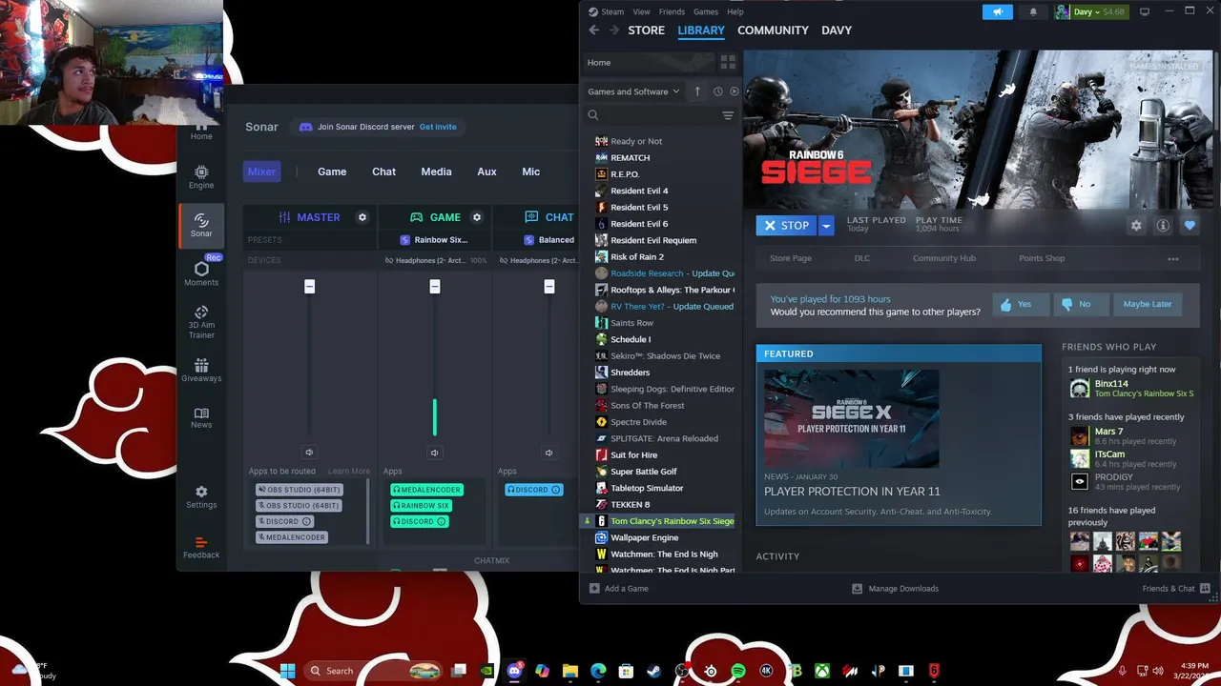The image size is (1221, 686).
Task: Open GAME channel gear settings
Action: [477, 217]
